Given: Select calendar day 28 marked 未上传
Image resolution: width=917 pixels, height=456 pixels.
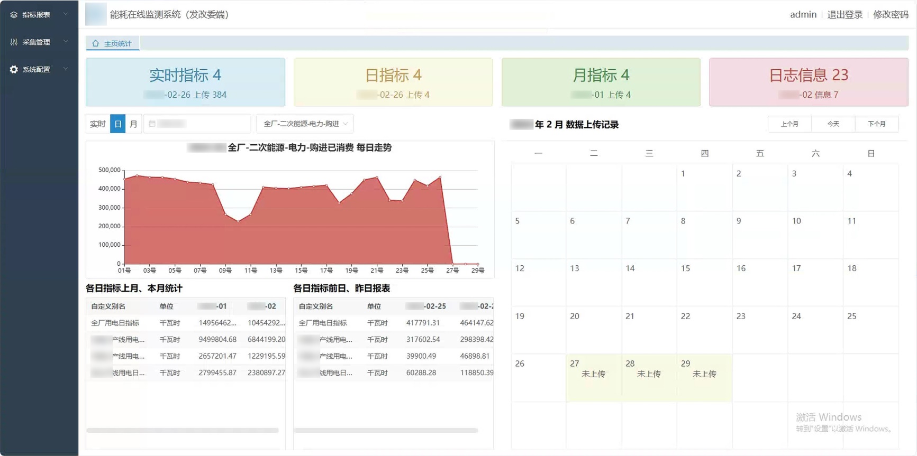Looking at the screenshot, I should [x=649, y=377].
